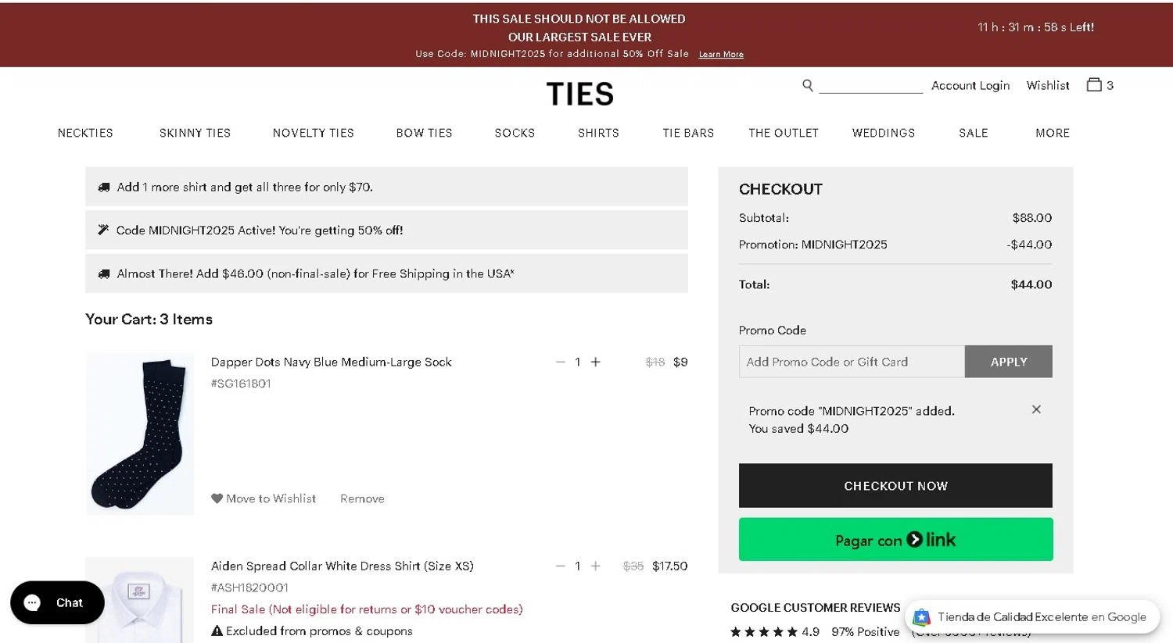Increase Aiden dress shirt quantity

pyautogui.click(x=596, y=566)
